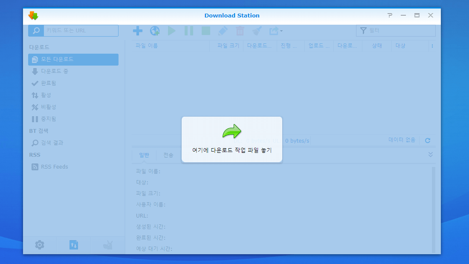
Task: Sort by 업로드 column header
Action: [319, 46]
